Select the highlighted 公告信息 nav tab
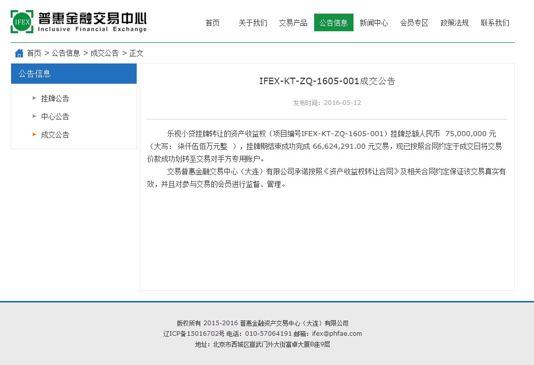 point(333,23)
